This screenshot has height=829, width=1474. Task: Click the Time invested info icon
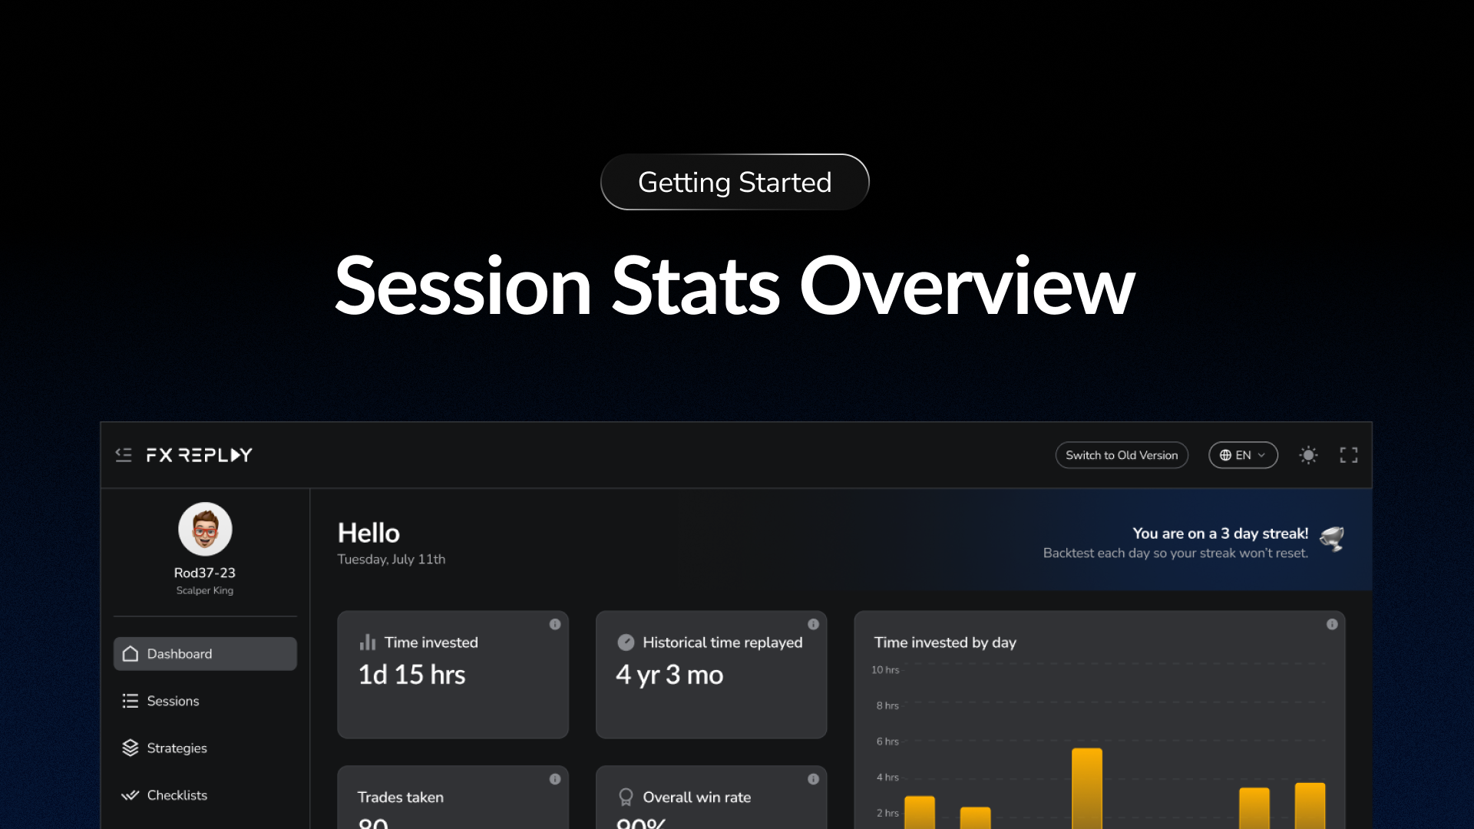tap(555, 625)
